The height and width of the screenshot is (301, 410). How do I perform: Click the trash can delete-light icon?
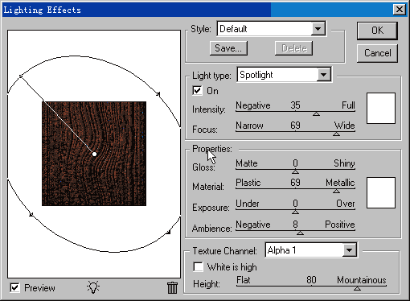(x=172, y=287)
